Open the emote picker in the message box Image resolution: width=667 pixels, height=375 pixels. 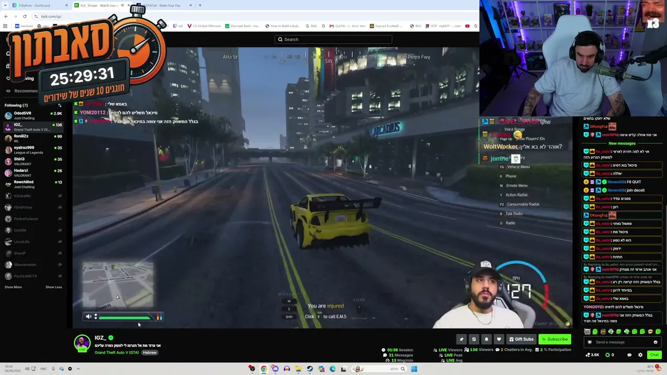(655, 342)
